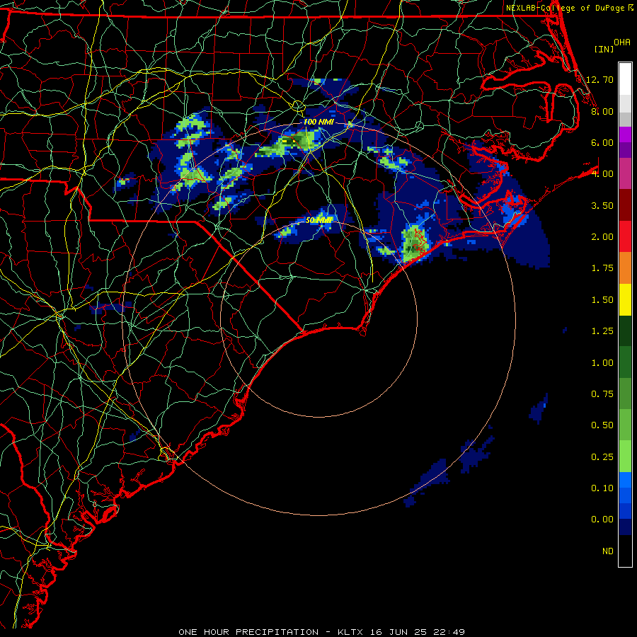This screenshot has height=637, width=637.
Task: Click the '22:49' timestamp
Action: [x=449, y=632]
